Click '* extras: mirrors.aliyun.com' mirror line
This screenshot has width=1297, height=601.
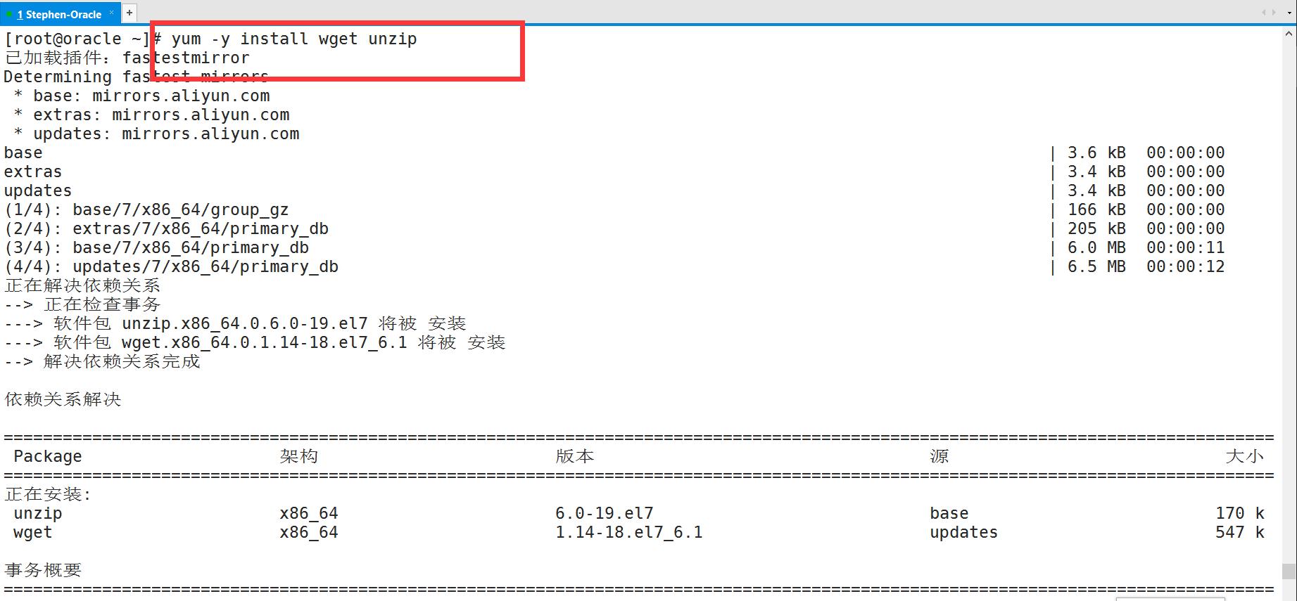pos(151,115)
